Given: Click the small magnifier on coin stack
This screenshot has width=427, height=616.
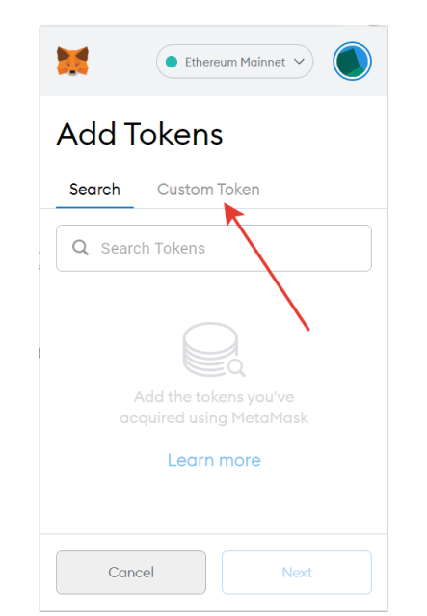Looking at the screenshot, I should tap(236, 368).
